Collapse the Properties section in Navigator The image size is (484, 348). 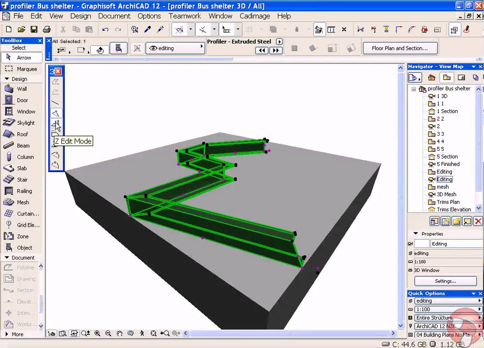415,233
